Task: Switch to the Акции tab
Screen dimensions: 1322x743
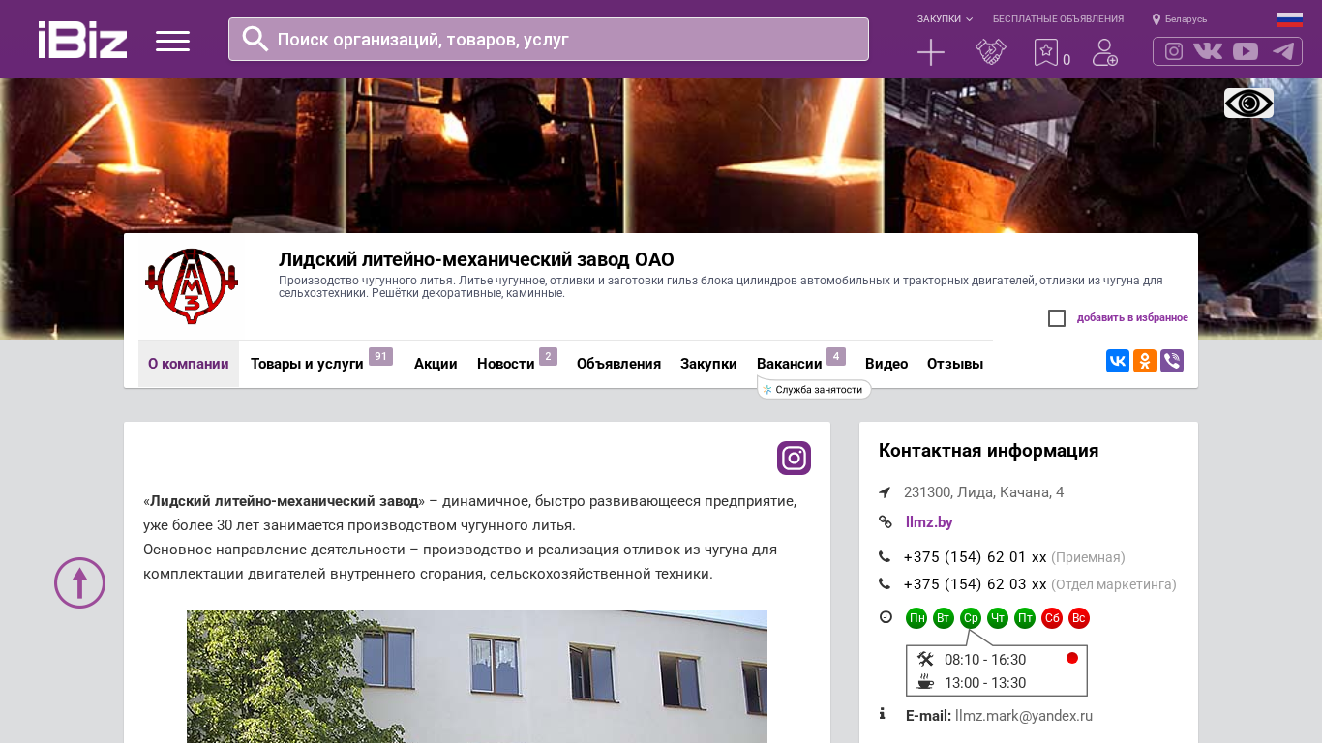Action: point(436,364)
